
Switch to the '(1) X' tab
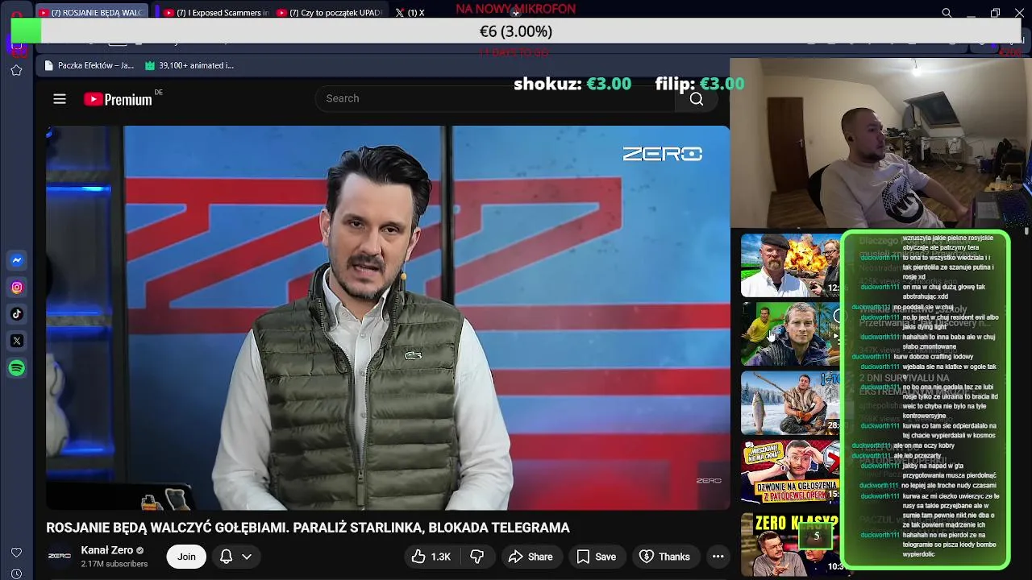coord(410,13)
